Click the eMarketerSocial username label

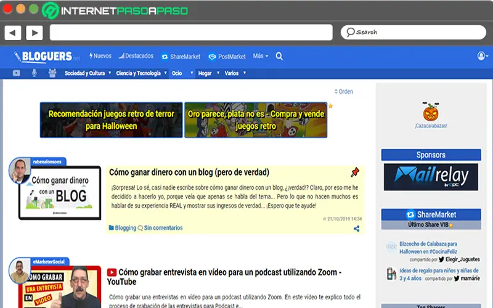(49, 262)
